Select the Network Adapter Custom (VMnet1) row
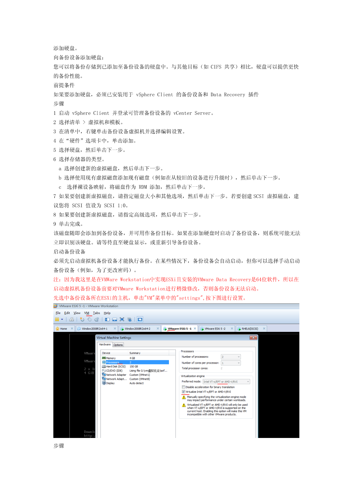The image size is (353, 499). [x=135, y=375]
